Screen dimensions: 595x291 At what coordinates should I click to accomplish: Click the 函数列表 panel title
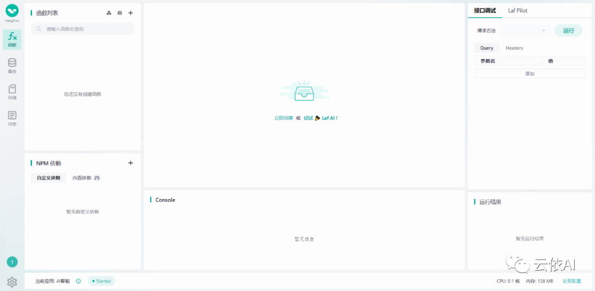point(47,13)
